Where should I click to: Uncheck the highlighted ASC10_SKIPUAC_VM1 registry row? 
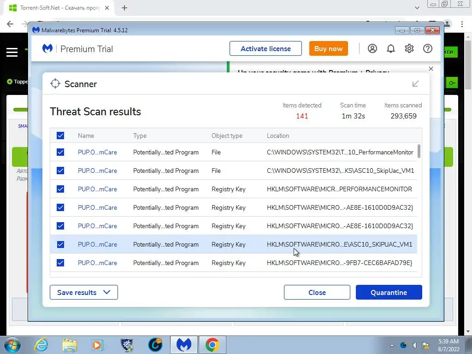point(60,244)
